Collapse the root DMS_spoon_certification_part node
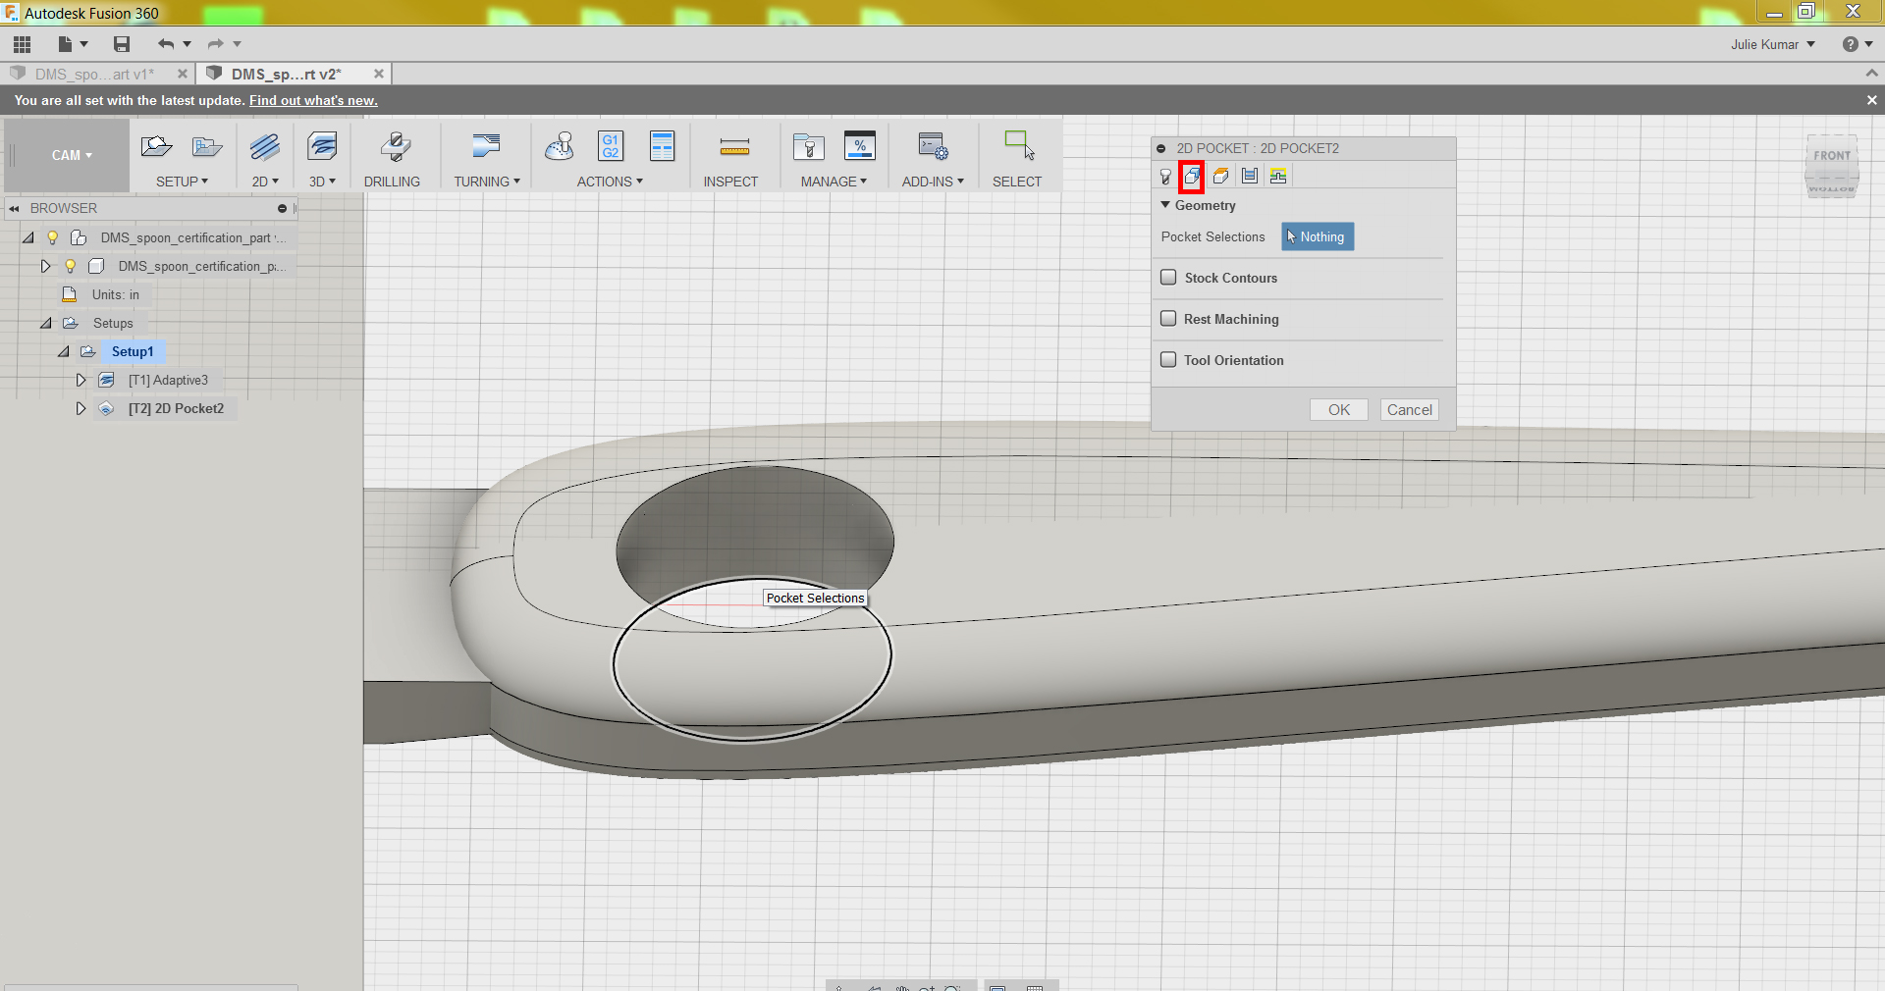This screenshot has width=1885, height=991. (28, 237)
